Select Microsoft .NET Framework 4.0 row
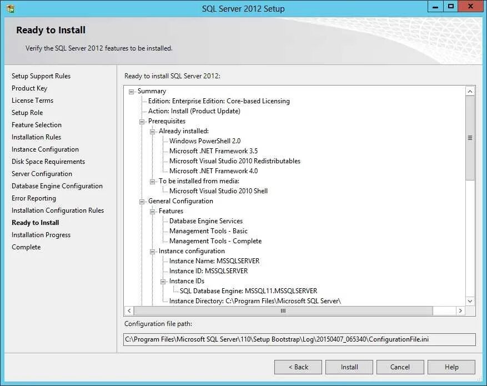The image size is (487, 386). 213,171
